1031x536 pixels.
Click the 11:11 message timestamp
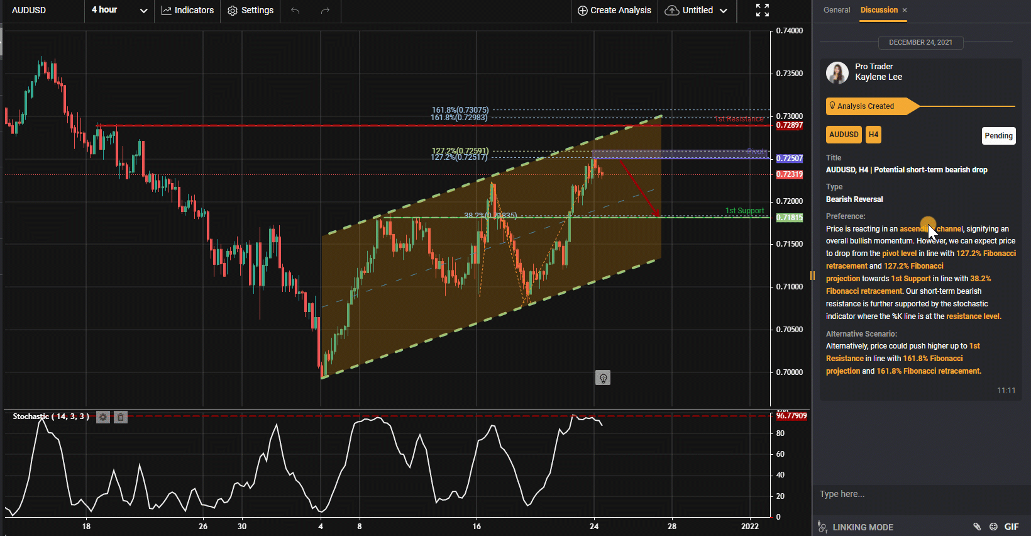point(1006,391)
